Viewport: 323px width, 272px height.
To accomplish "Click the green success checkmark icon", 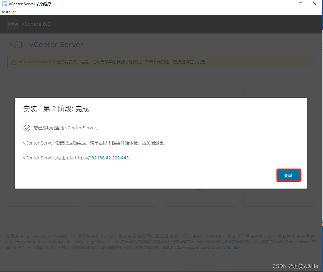I will click(x=27, y=128).
